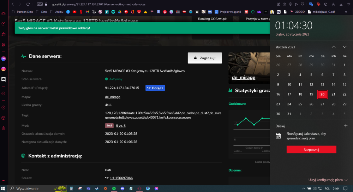Open Steam ID 1:1:156697066 link
This screenshot has height=192, width=353.
[x=121, y=178]
